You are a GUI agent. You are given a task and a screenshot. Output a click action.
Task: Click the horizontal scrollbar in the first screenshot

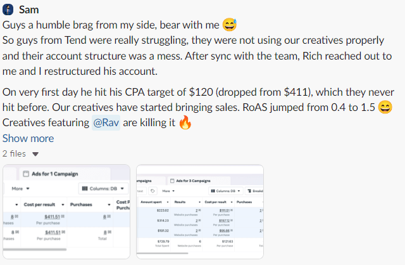click(x=35, y=250)
